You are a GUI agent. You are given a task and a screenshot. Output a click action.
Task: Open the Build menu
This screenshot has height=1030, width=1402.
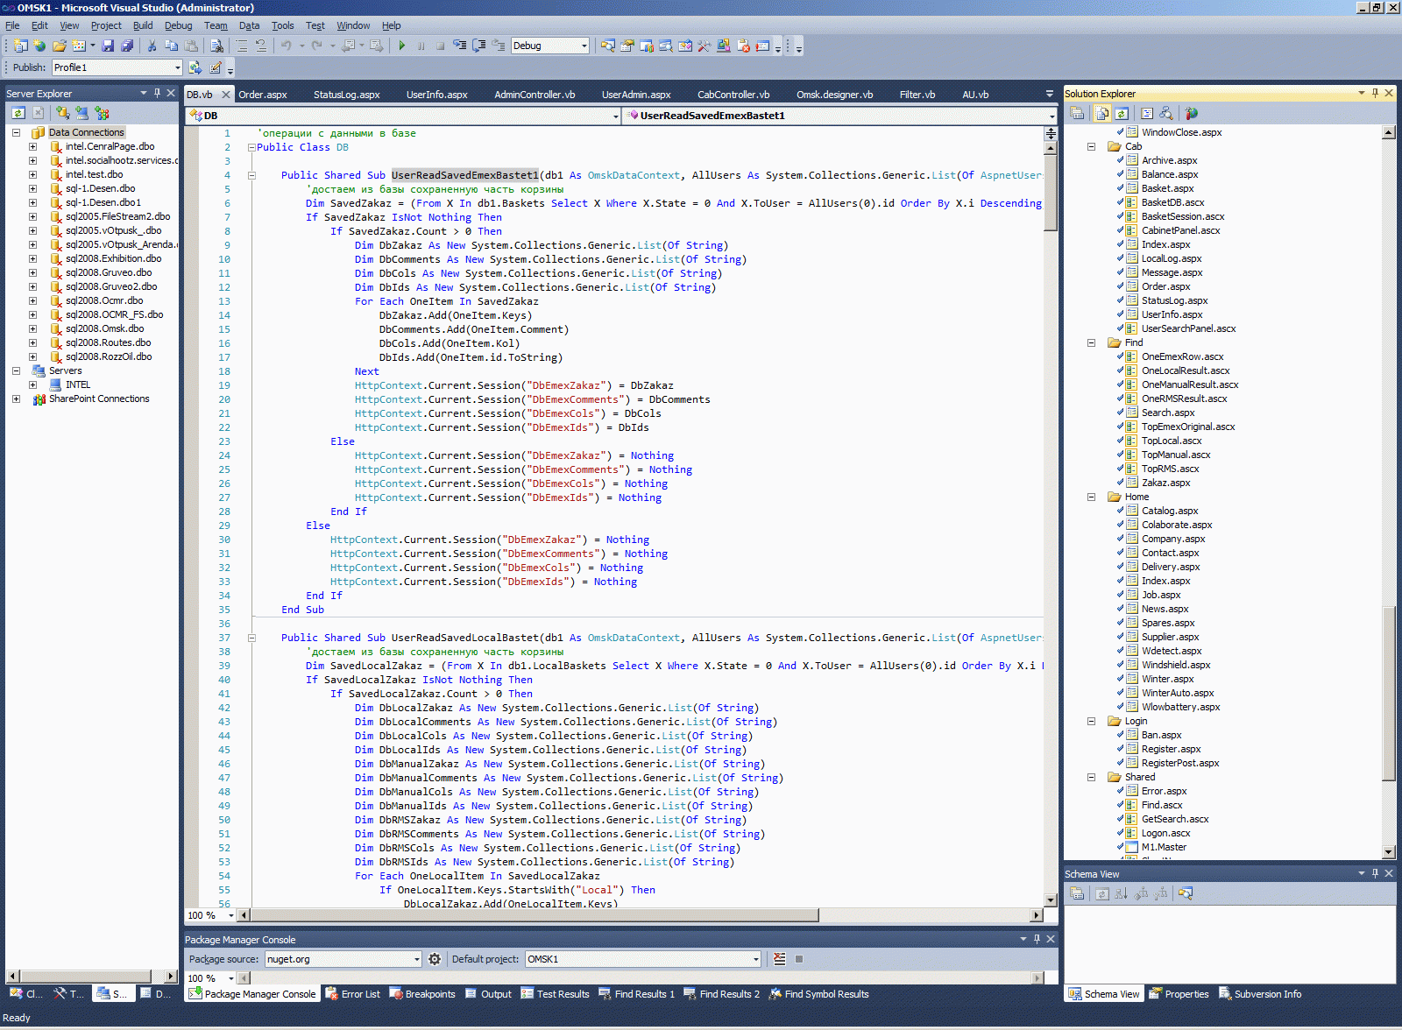click(142, 25)
